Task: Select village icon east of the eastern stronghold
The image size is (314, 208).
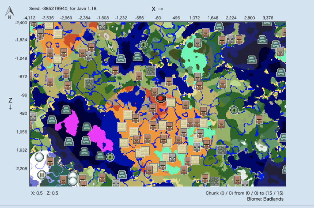Action: point(259,119)
